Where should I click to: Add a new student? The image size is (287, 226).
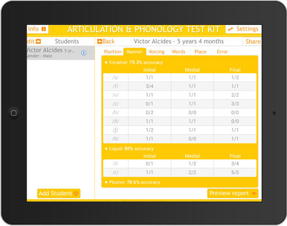[59, 193]
